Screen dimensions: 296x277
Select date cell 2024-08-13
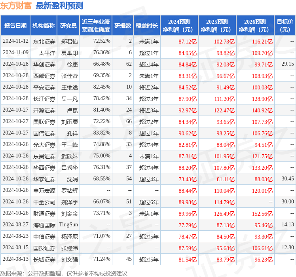tap(15, 259)
